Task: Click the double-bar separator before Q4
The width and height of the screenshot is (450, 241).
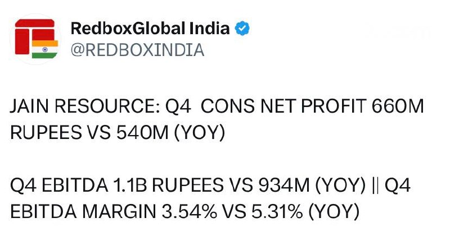Action: pyautogui.click(x=375, y=186)
